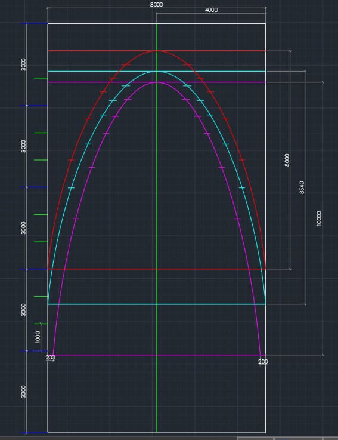Click the bottommost 3000 dimension on left side
Image resolution: width=338 pixels, height=440 pixels.
(x=23, y=392)
